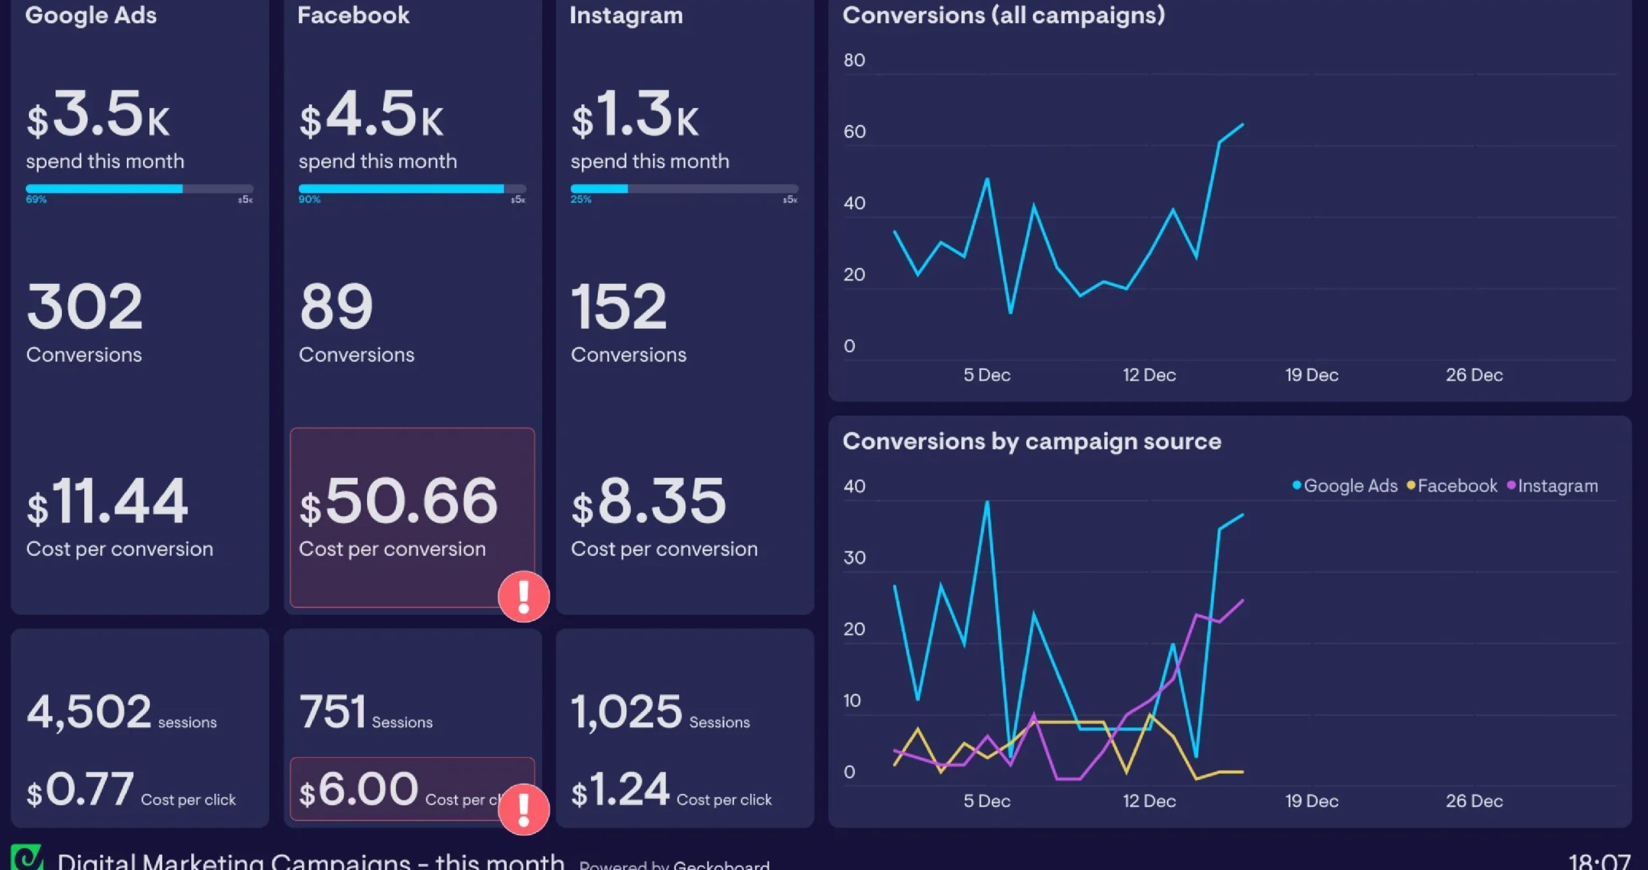Screen dimensions: 1648x870
Task: Click the Conversions (all campaigns) chart title
Action: (1003, 15)
